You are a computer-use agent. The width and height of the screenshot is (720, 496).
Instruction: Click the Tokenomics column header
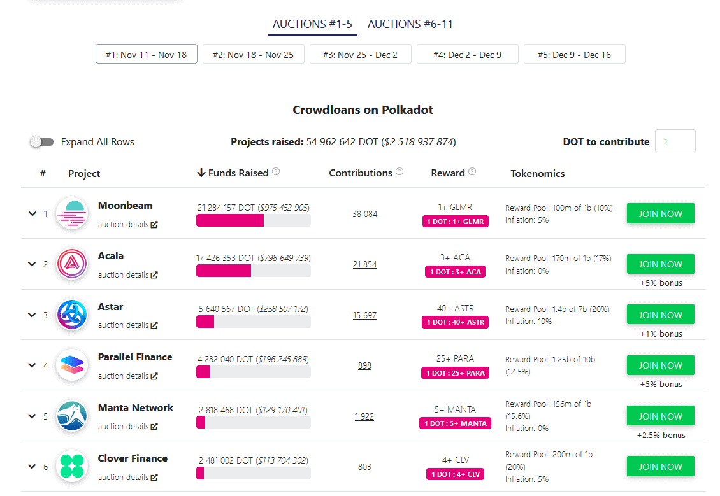[538, 173]
